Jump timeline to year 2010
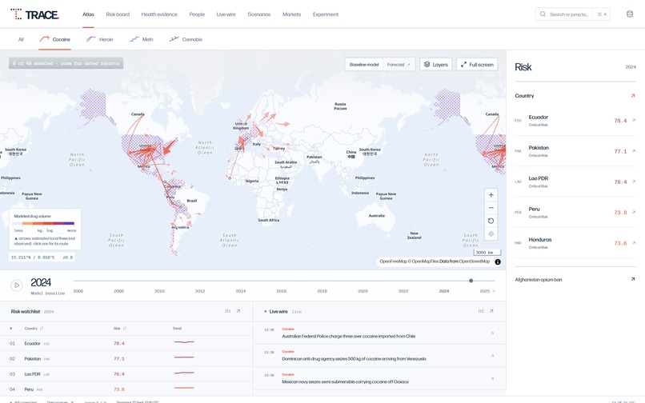 coord(159,291)
